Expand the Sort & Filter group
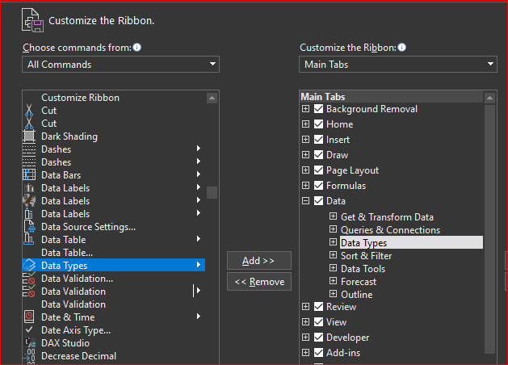508x365 pixels. 333,256
